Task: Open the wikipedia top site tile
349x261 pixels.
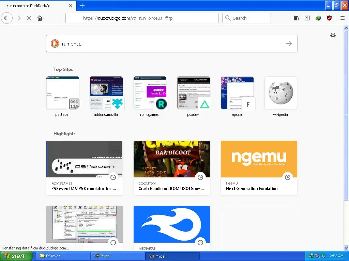Action: click(281, 93)
